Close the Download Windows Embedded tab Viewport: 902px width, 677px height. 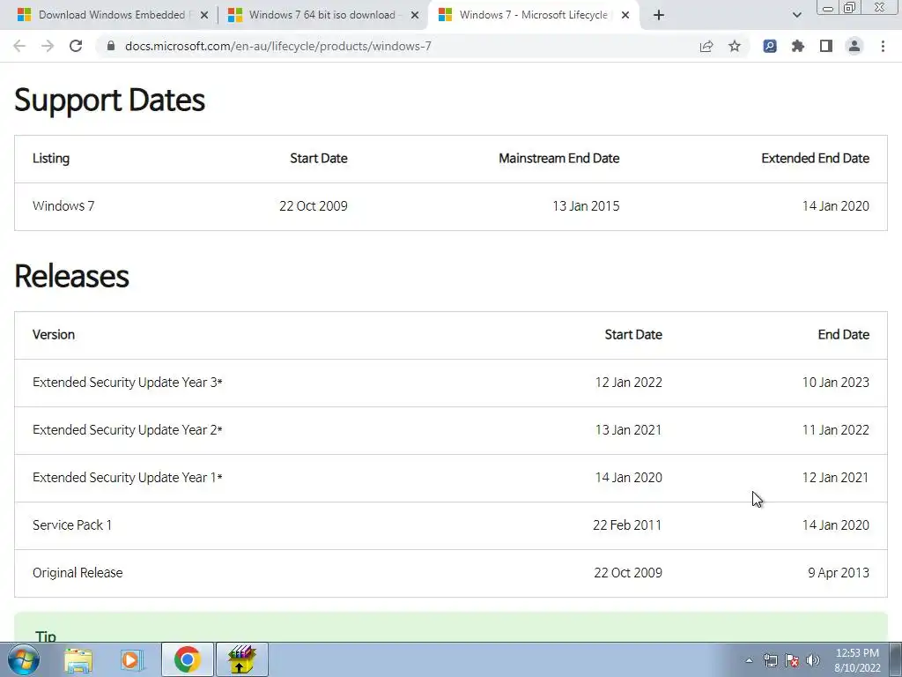point(203,15)
